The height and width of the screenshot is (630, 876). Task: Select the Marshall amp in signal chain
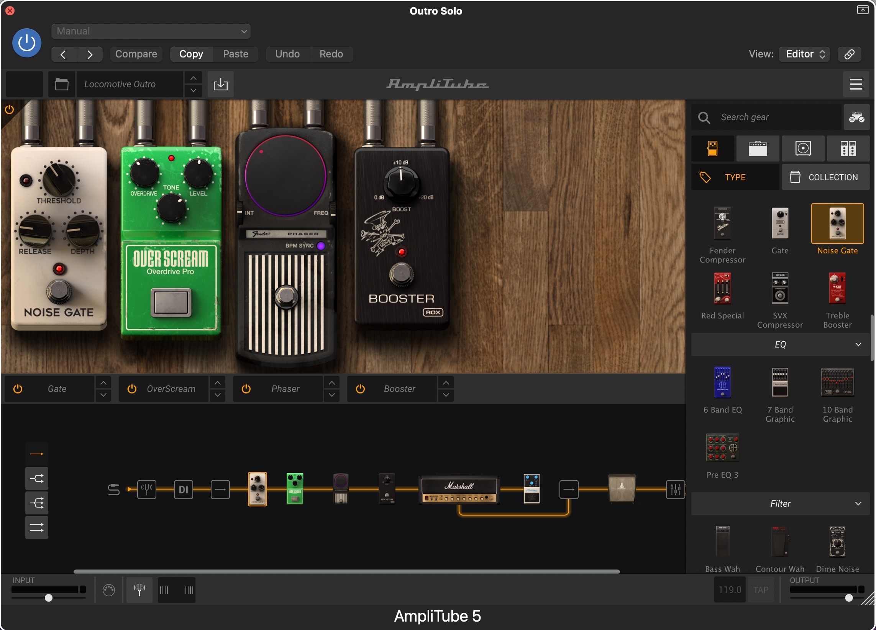[x=459, y=490]
